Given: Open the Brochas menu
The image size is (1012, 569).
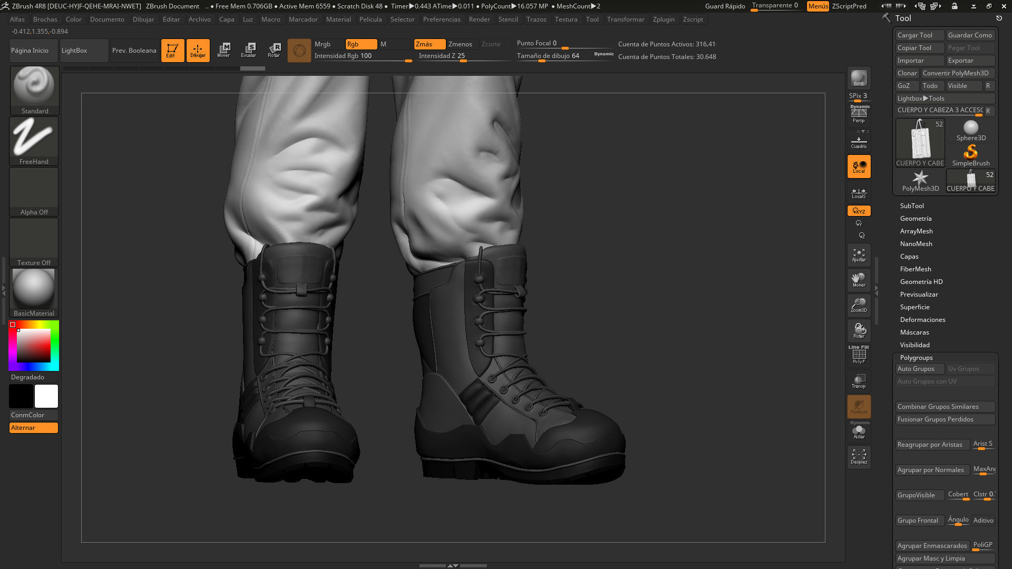Looking at the screenshot, I should click(45, 19).
